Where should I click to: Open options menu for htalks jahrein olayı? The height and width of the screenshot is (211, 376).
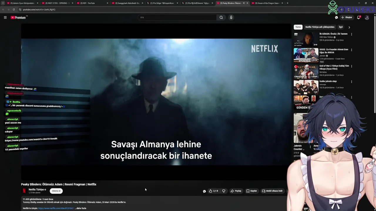pos(351,82)
